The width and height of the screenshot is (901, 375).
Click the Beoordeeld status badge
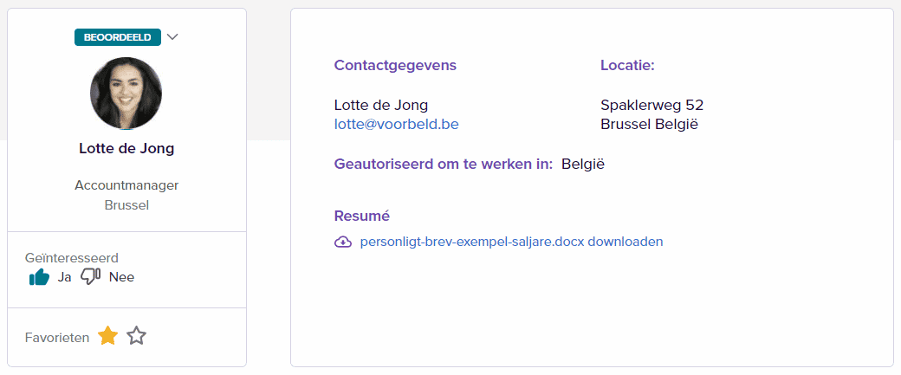pyautogui.click(x=118, y=37)
